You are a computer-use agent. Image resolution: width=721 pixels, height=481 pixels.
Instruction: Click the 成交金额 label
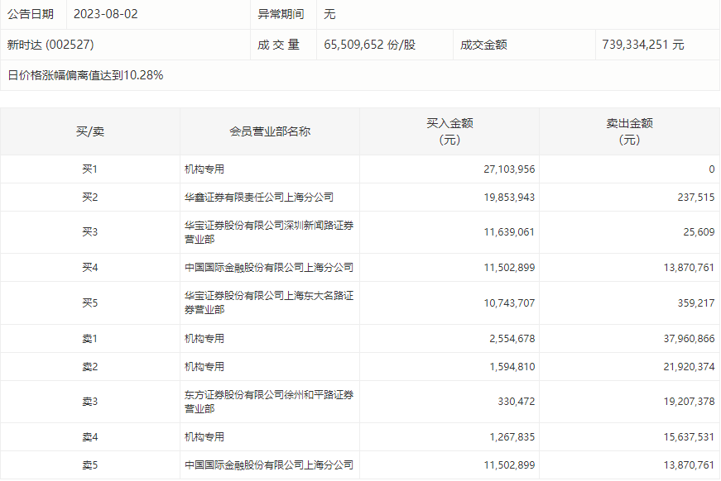tap(483, 45)
